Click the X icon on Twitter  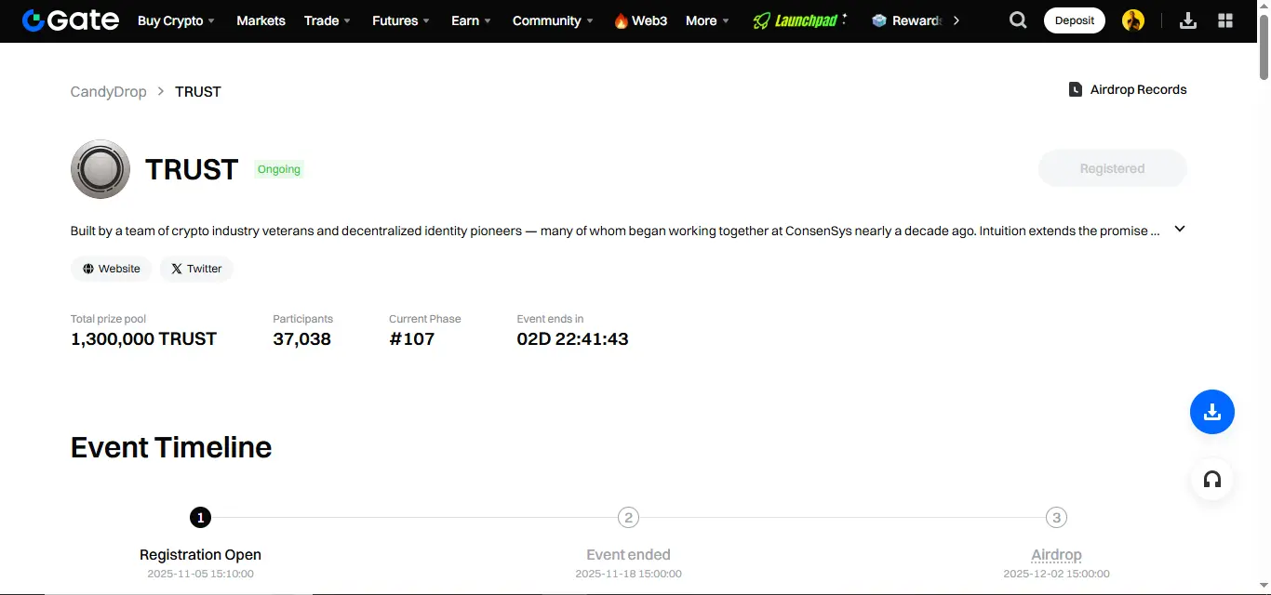point(177,269)
